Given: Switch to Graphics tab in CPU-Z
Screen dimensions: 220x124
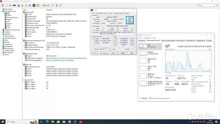Looking at the screenshot, I should (x=116, y=13).
